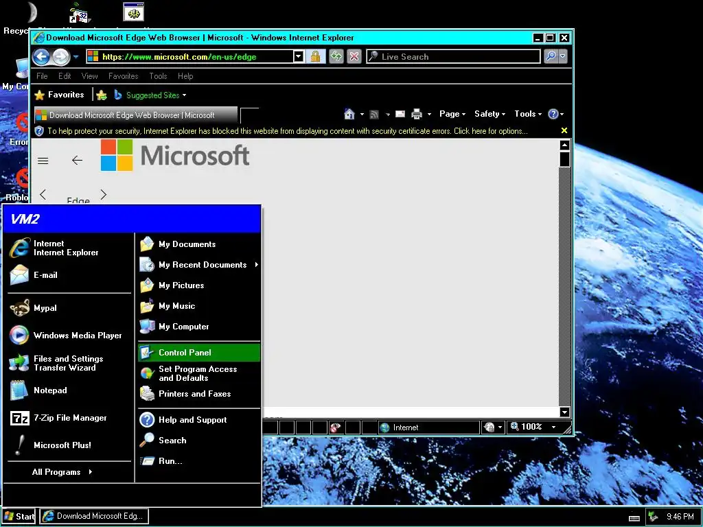The width and height of the screenshot is (703, 527).
Task: Stop loading with the red X icon
Action: pyautogui.click(x=354, y=56)
